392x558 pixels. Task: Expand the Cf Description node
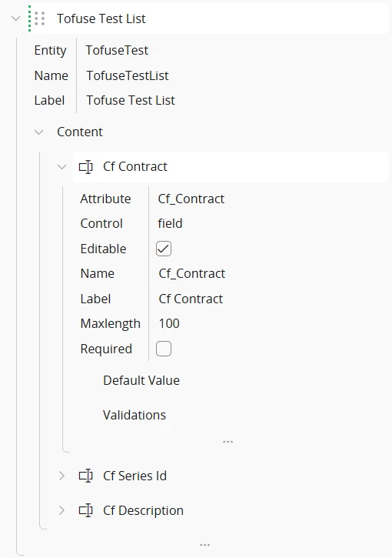point(61,510)
